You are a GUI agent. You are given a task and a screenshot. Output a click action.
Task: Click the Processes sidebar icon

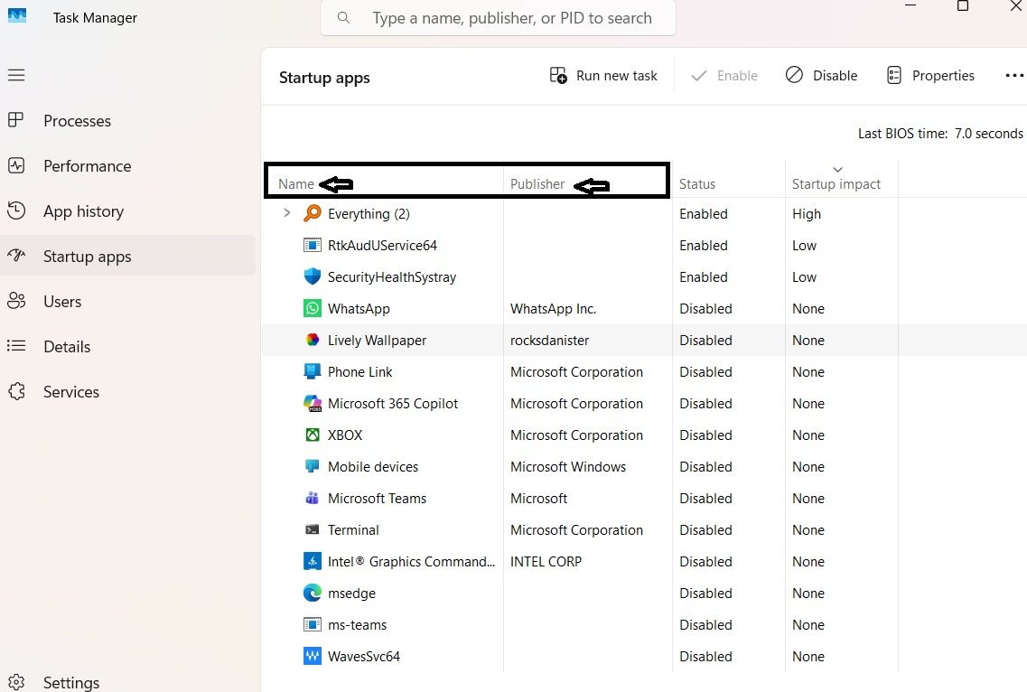point(15,120)
